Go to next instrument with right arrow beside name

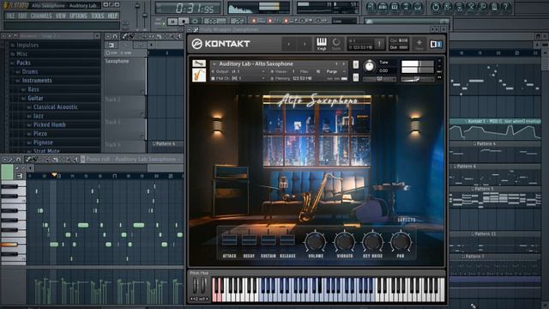click(344, 64)
